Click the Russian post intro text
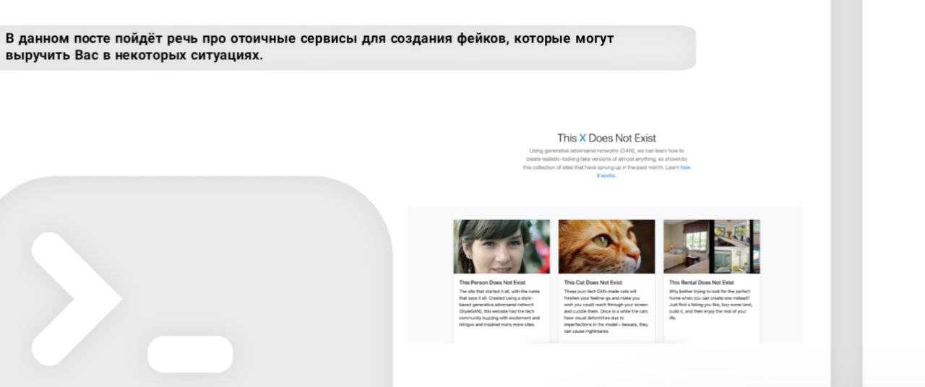The image size is (925, 387). (x=309, y=47)
